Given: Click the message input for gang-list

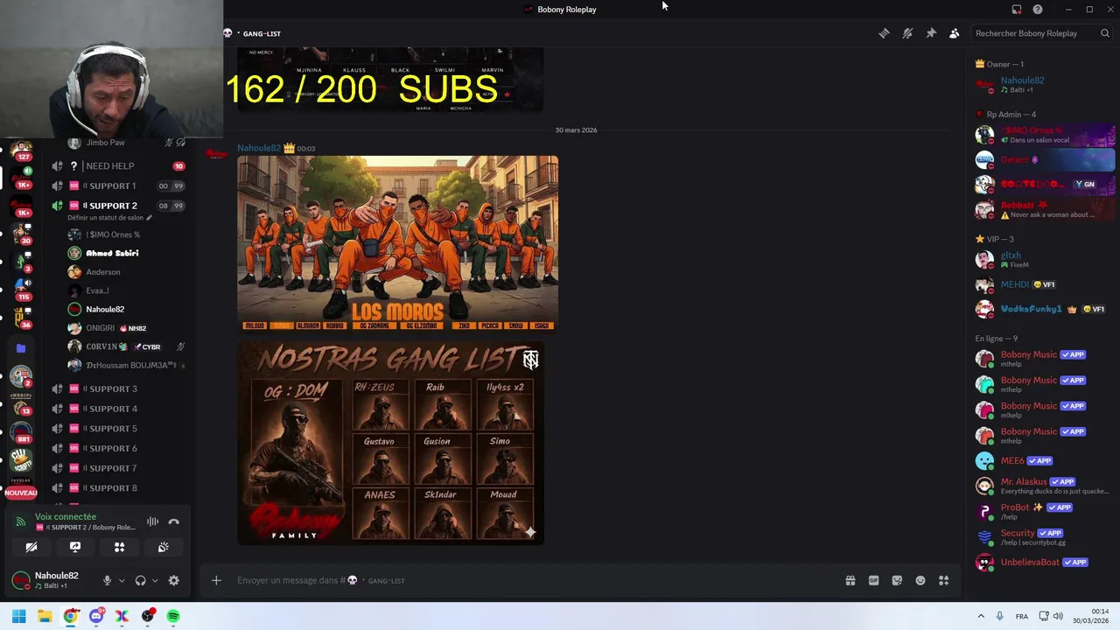Looking at the screenshot, I should 525,580.
